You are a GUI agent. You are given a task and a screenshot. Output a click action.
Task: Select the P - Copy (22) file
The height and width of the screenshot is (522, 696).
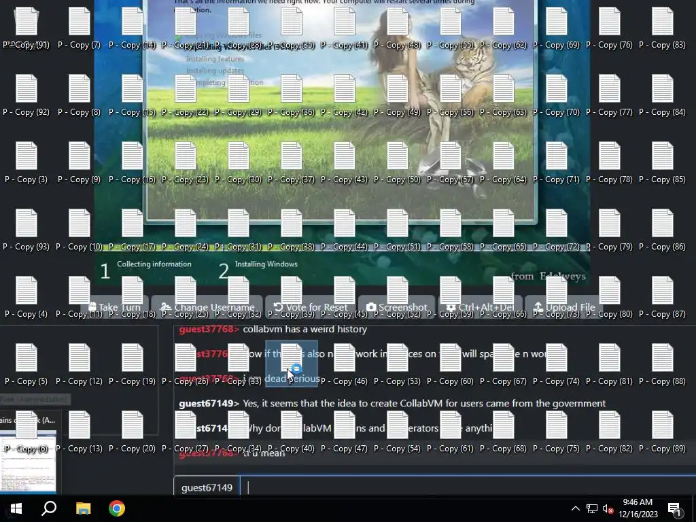[x=185, y=95]
